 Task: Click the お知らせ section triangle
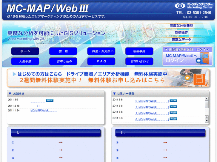coord(10,94)
